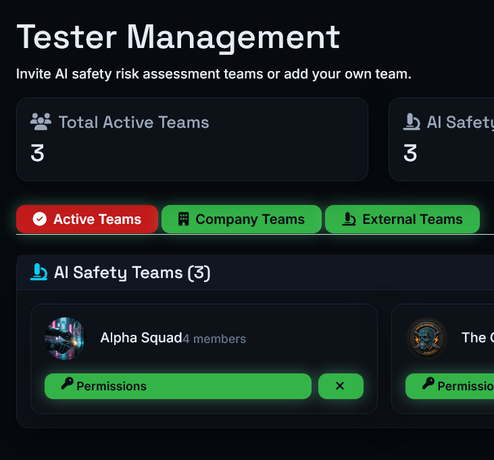Click the skull logo team avatar
The width and height of the screenshot is (494, 460).
tap(426, 338)
